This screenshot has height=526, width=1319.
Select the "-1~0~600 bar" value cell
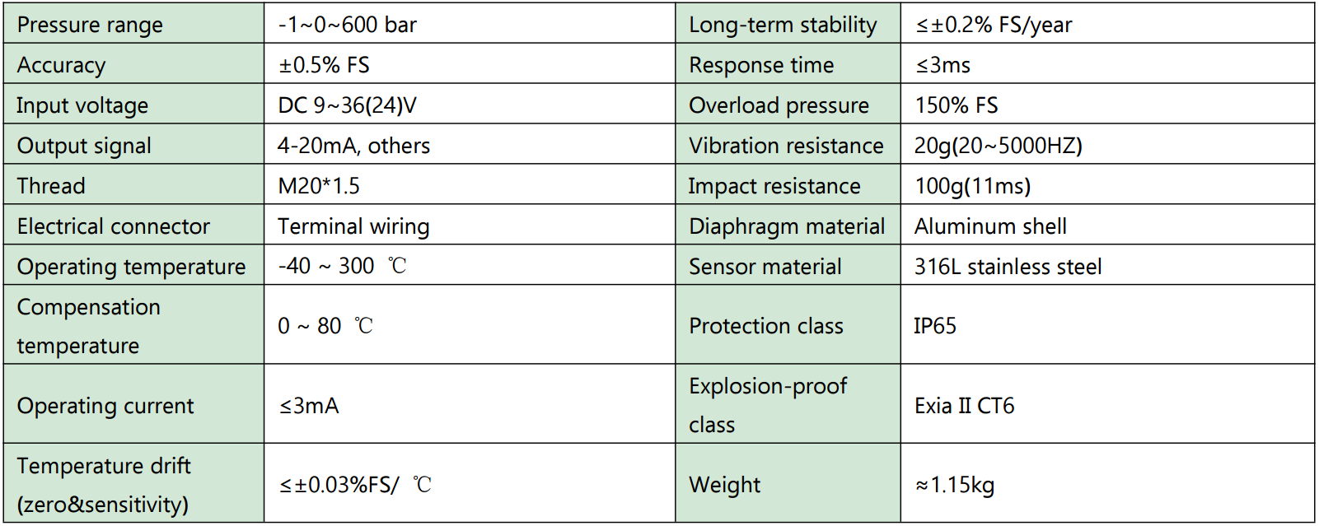click(347, 25)
